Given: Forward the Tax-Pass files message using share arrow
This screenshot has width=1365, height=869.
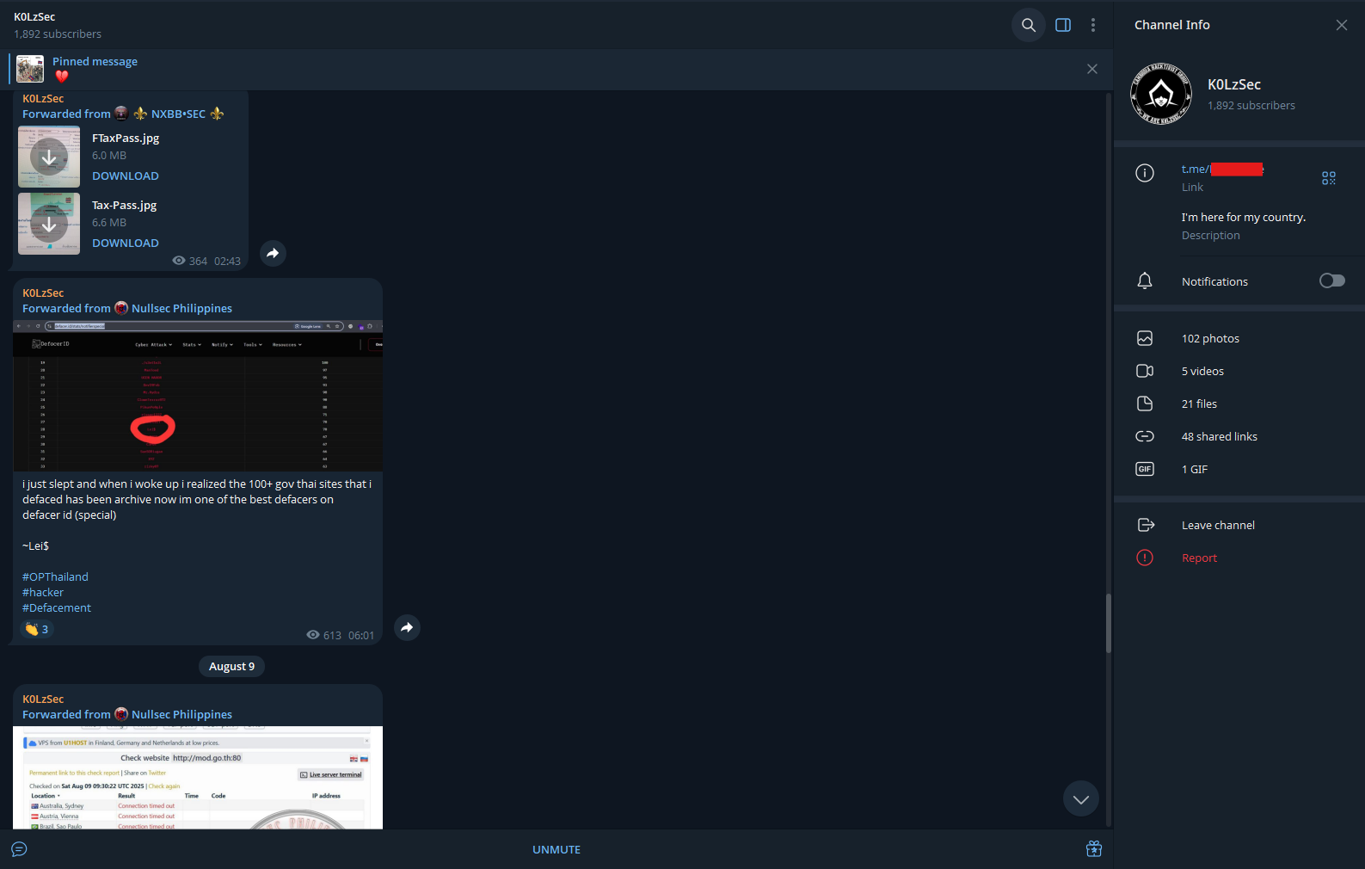Looking at the screenshot, I should point(273,253).
